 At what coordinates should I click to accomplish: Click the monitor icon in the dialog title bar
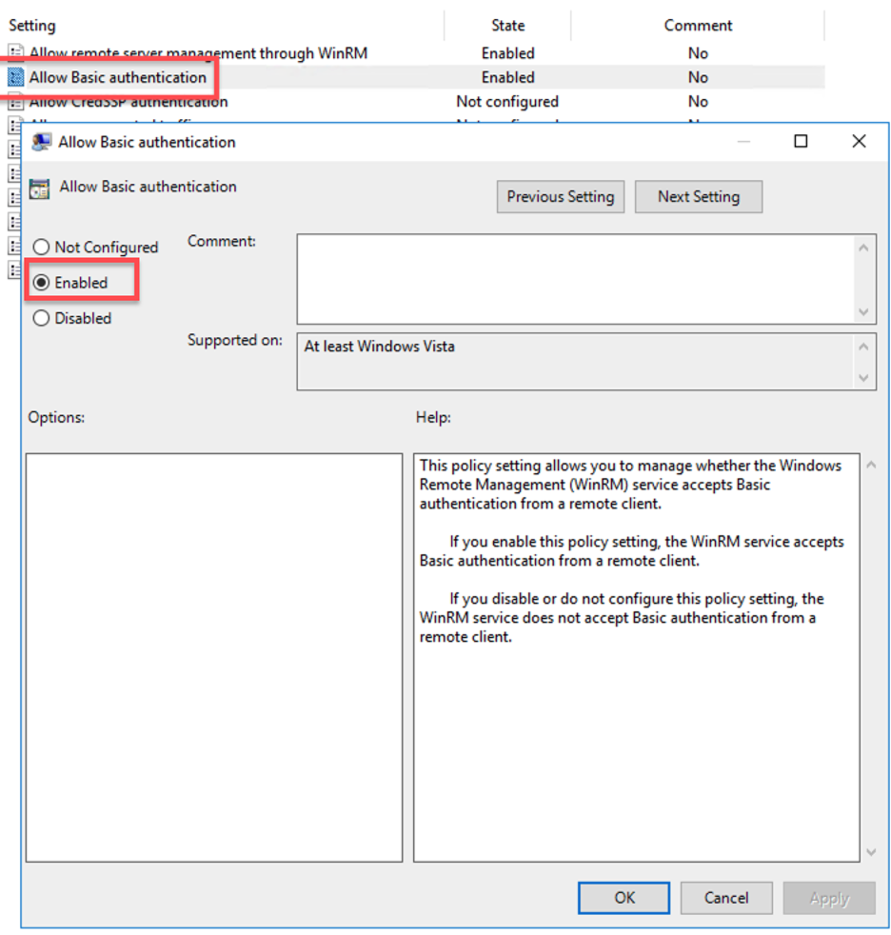[40, 141]
